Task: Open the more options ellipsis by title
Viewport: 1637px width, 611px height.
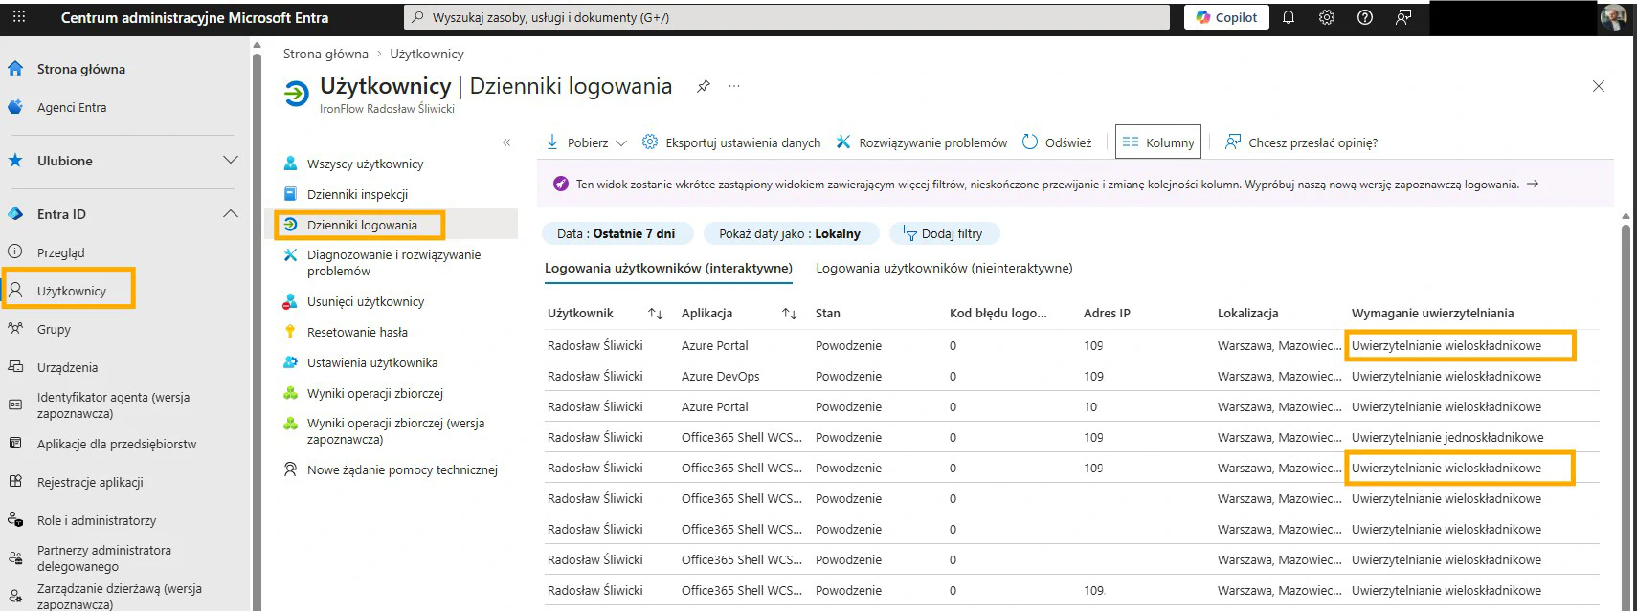Action: tap(734, 86)
